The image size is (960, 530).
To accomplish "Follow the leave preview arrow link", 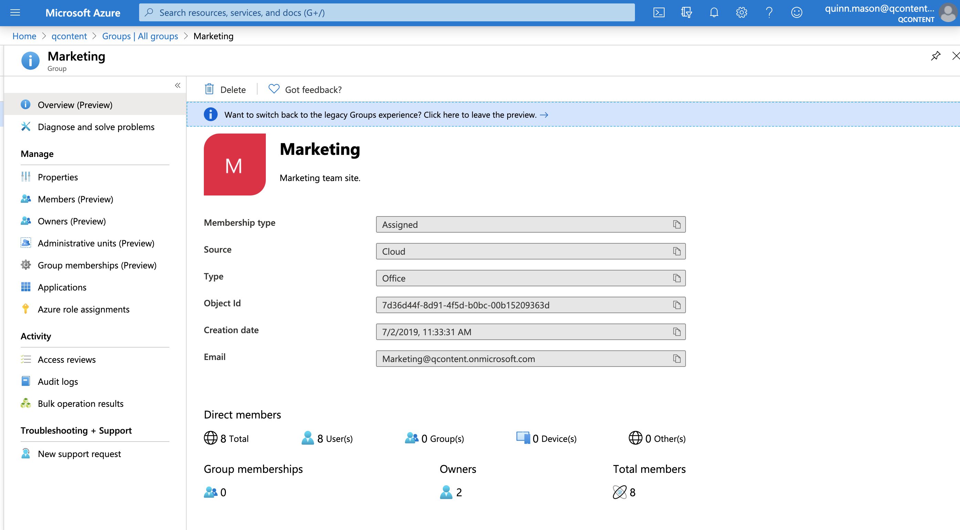I will [x=544, y=115].
